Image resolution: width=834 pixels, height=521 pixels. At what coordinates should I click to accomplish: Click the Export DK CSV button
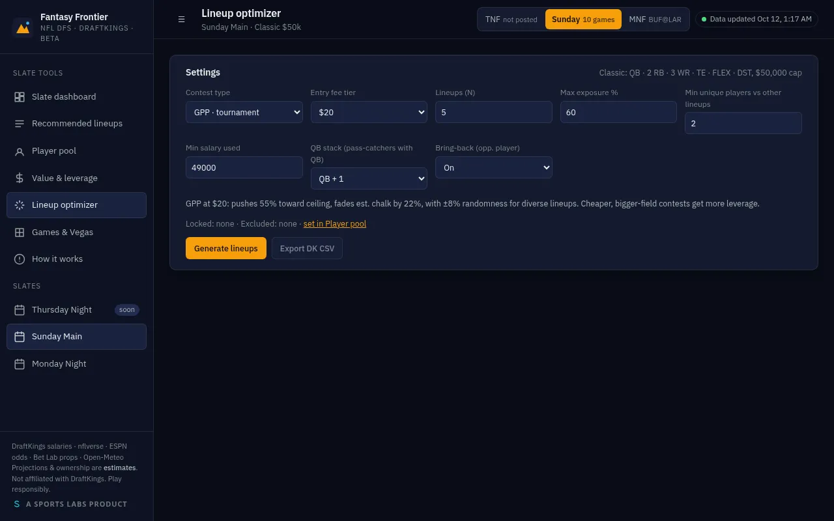307,248
